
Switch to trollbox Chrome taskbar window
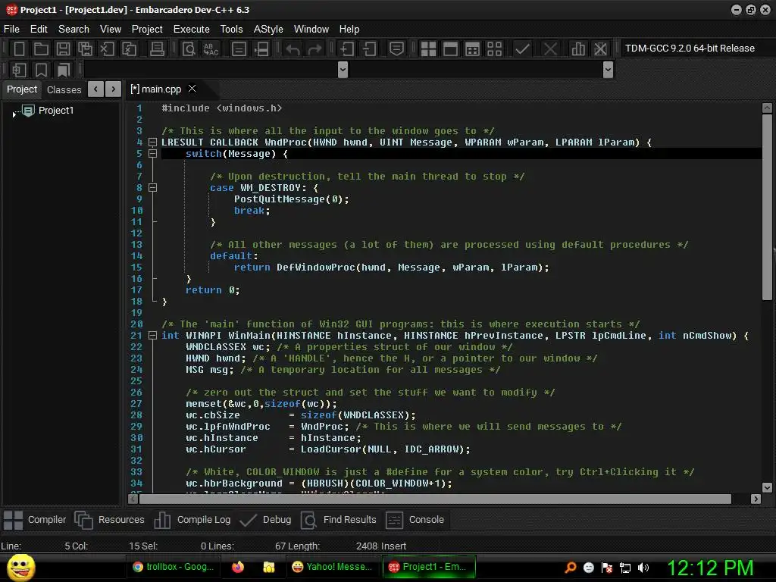pos(173,567)
